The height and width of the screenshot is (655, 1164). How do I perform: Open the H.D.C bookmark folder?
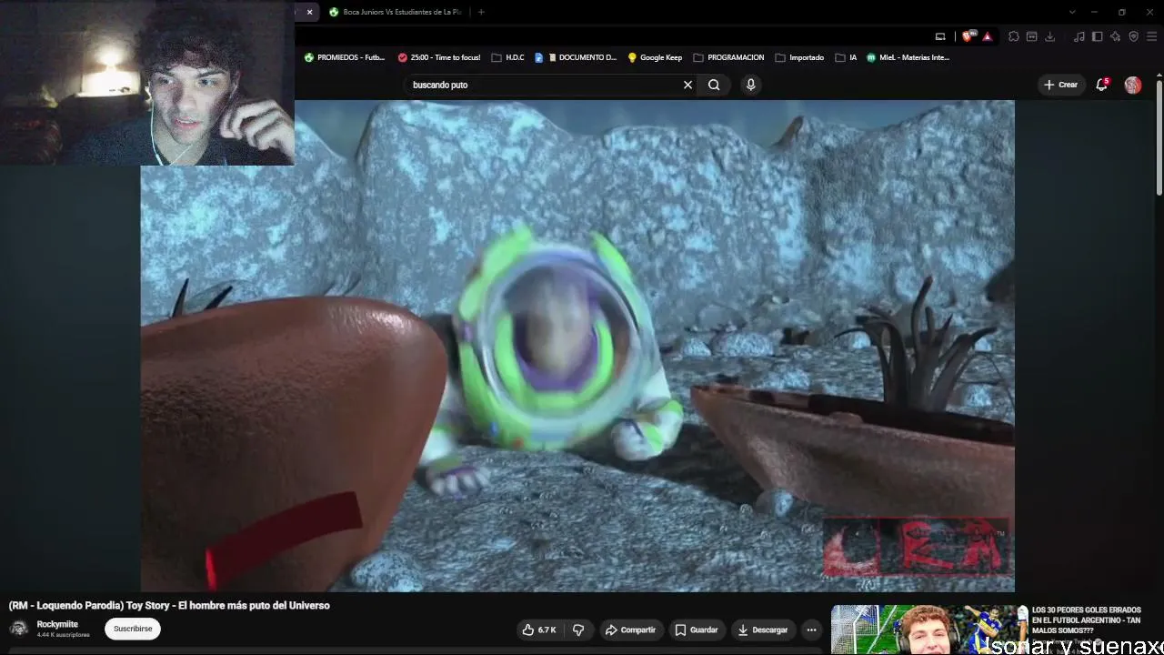click(507, 57)
